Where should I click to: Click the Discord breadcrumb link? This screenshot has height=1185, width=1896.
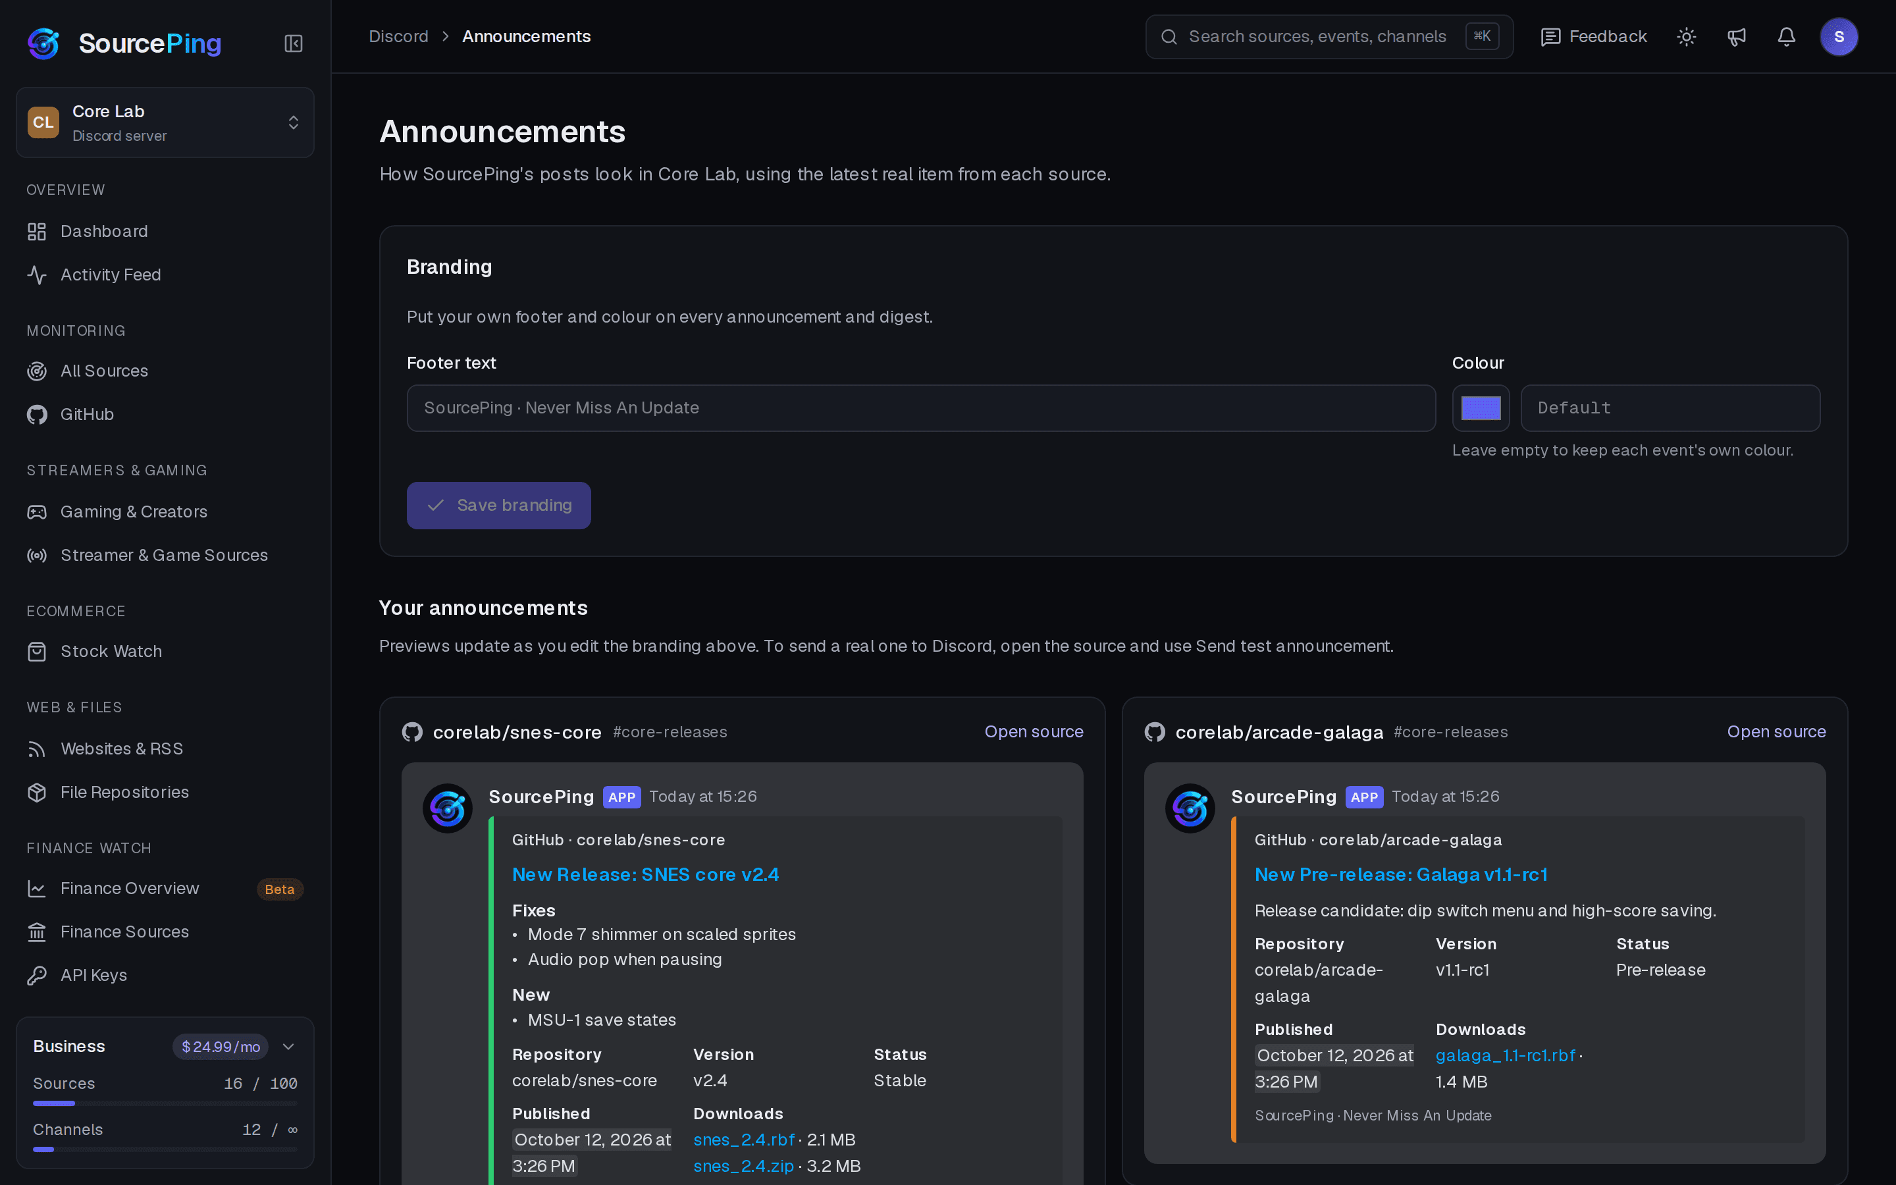[x=399, y=37]
